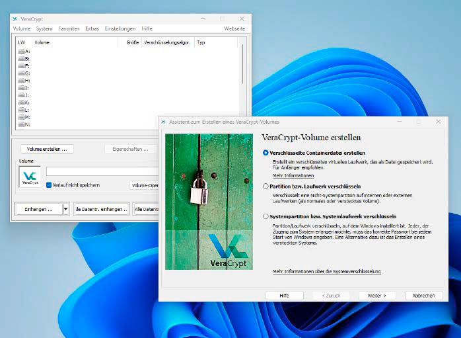This screenshot has height=338, width=461.
Task: Minimize the VeraCrypt main window
Action: click(x=203, y=19)
